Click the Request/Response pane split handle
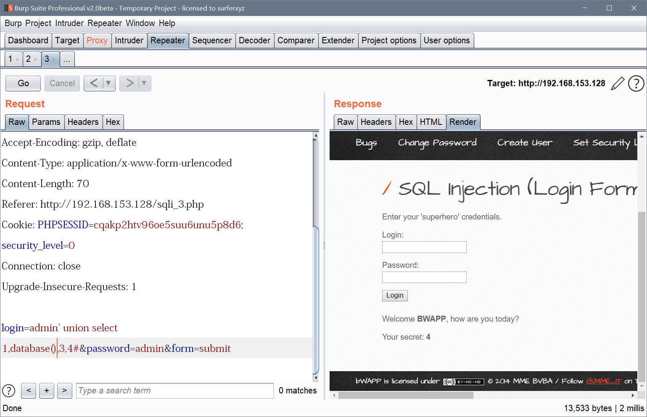 pos(324,245)
